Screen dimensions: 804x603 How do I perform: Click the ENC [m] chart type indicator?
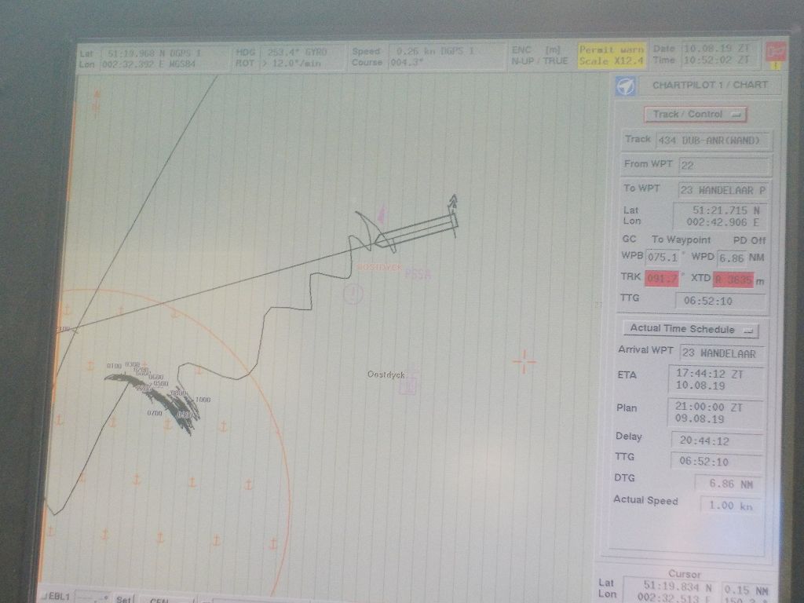tap(537, 49)
